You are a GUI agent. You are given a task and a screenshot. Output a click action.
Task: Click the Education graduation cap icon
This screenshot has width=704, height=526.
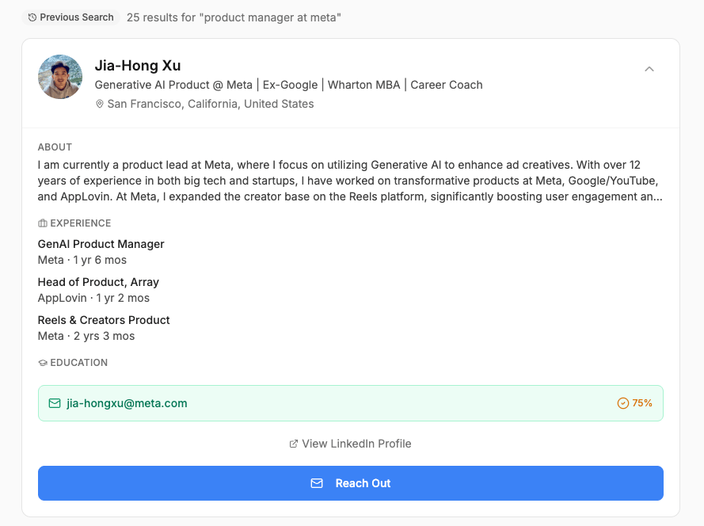[43, 363]
